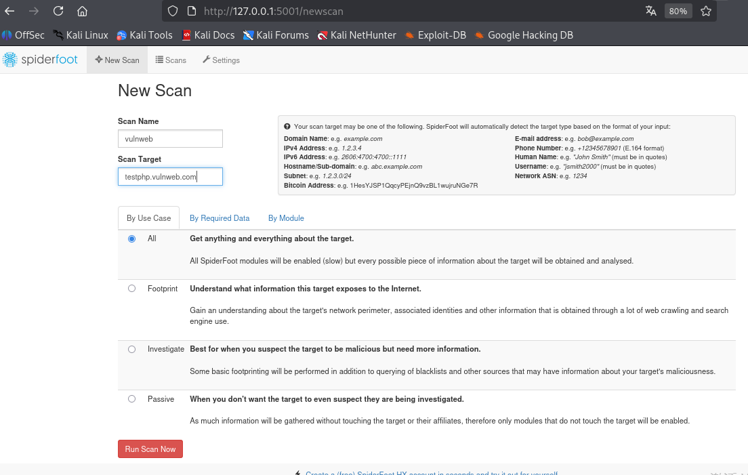Screen dimensions: 748x475
Task: Click the New Scan page heading
Action: [x=154, y=91]
